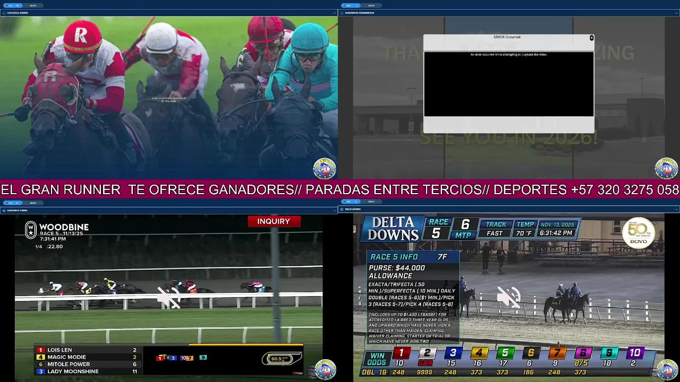Click the LADY MOONSHINE row in Woodbine results

tap(88, 371)
